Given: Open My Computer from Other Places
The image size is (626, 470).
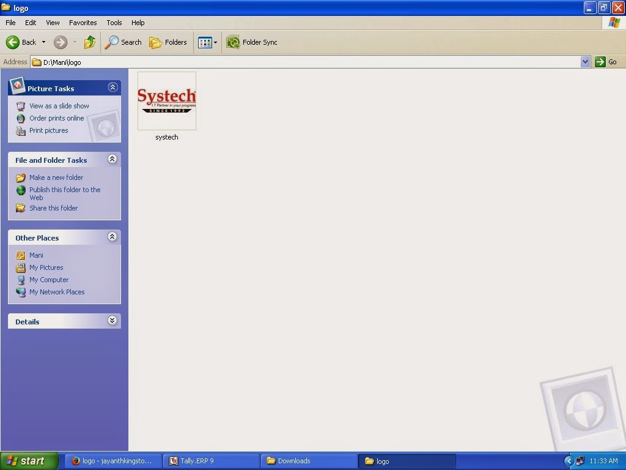Looking at the screenshot, I should tap(49, 280).
